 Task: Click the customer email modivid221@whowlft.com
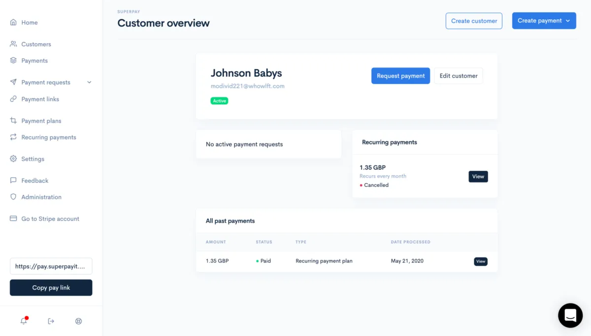(x=248, y=86)
